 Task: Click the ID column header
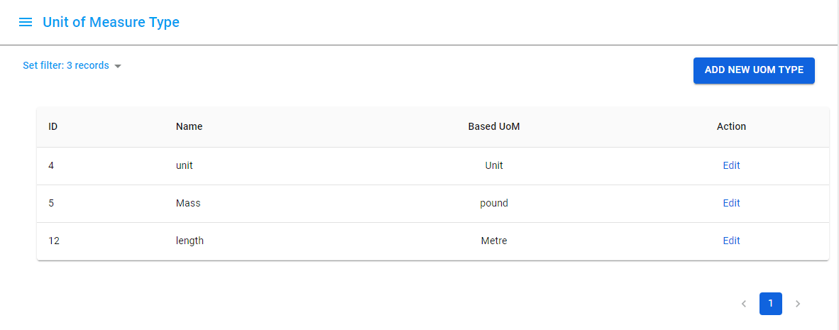tap(53, 126)
